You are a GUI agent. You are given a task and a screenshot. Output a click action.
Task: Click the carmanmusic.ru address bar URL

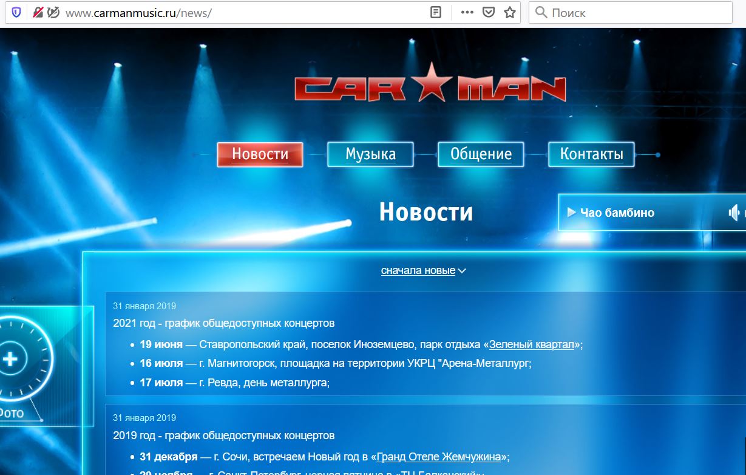[x=138, y=13]
